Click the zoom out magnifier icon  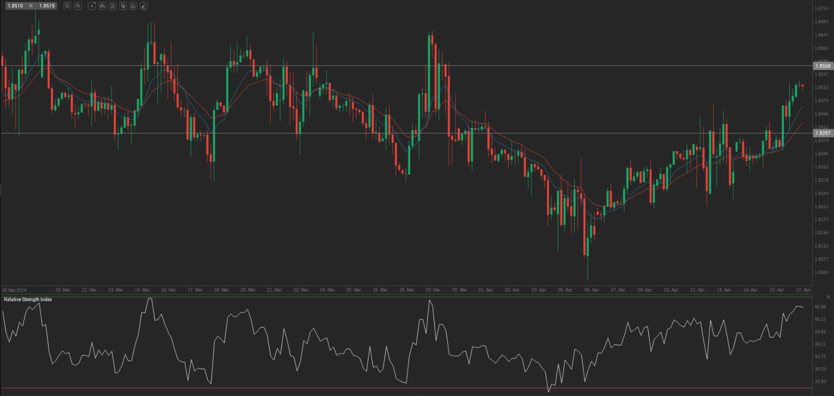pyautogui.click(x=68, y=6)
